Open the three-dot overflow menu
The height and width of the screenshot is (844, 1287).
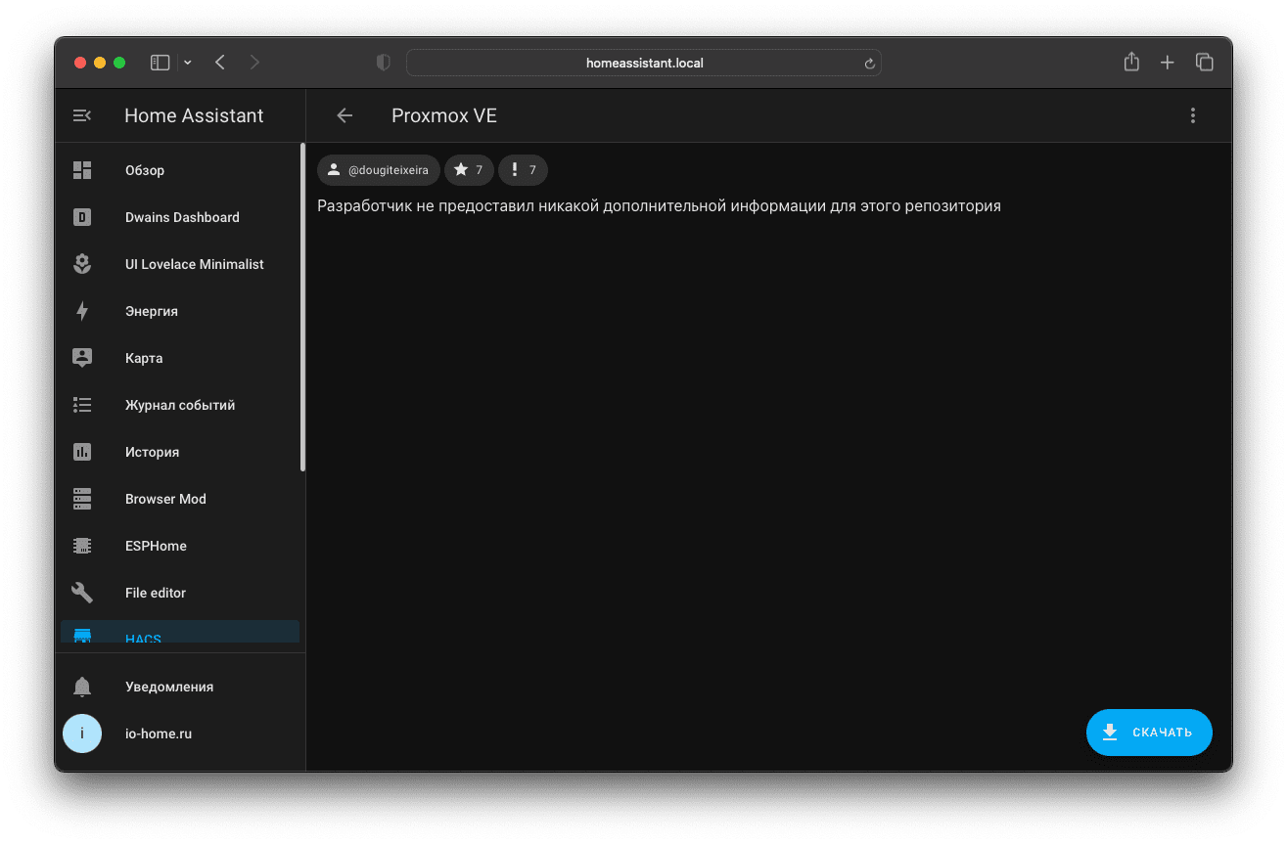[1192, 115]
